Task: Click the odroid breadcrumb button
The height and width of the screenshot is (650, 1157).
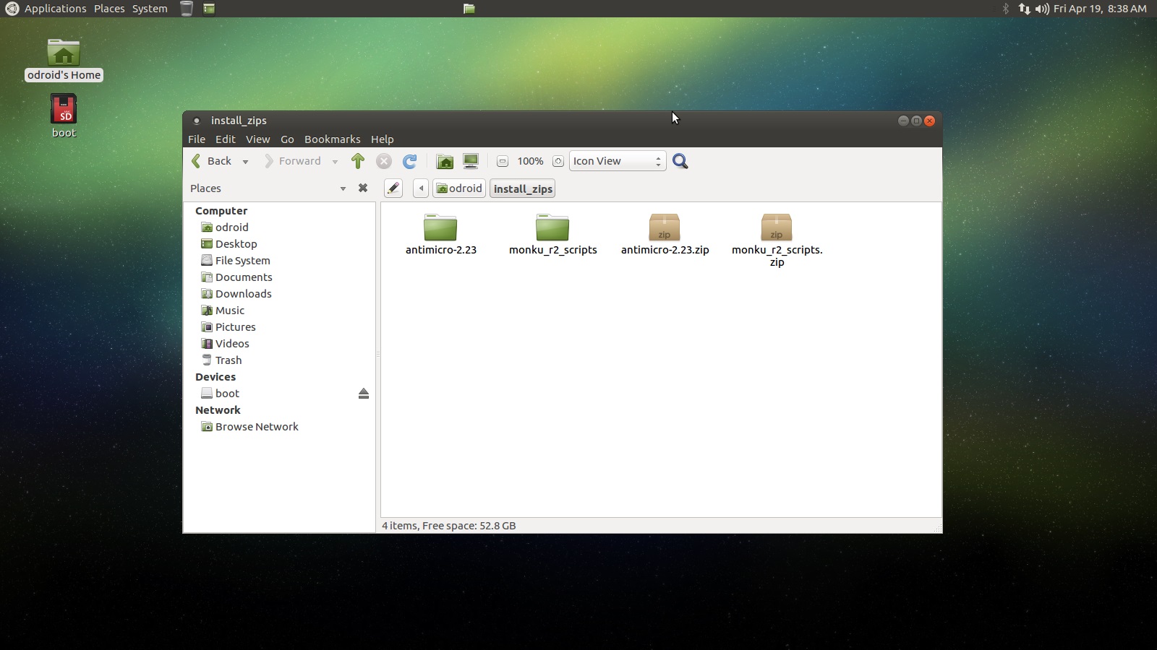Action: [459, 188]
